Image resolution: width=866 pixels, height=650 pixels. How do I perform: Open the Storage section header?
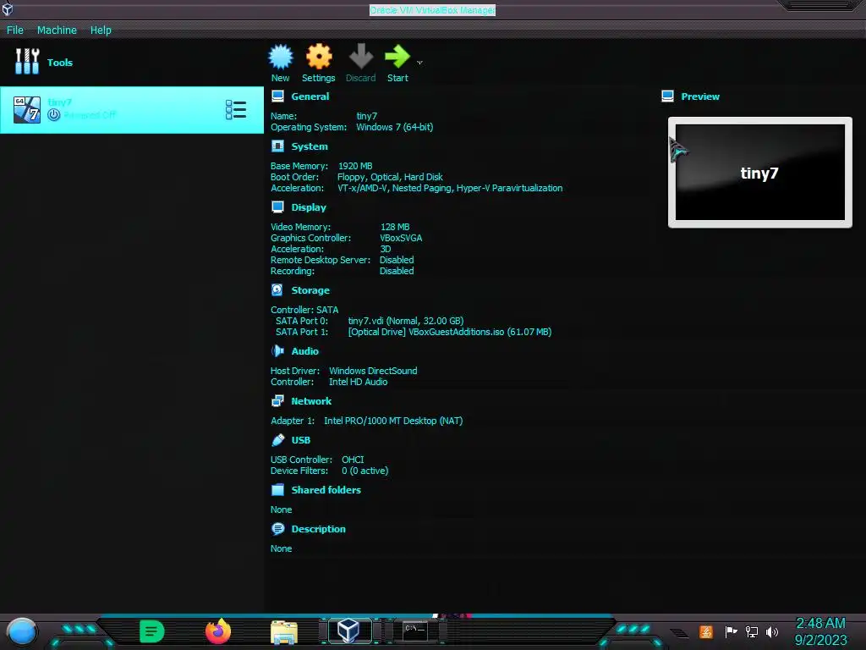310,290
